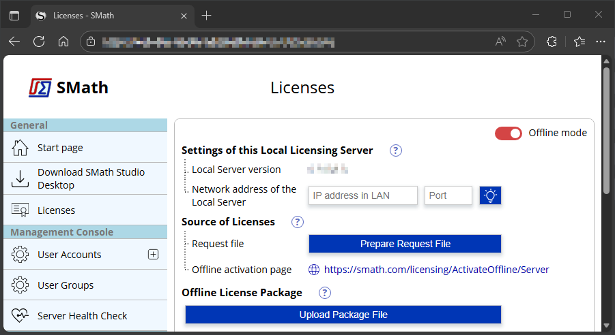Select the Licenses - SMath browser tab
Image resolution: width=615 pixels, height=335 pixels.
pos(112,16)
